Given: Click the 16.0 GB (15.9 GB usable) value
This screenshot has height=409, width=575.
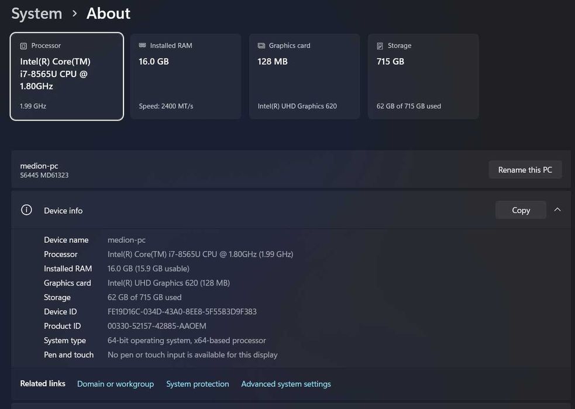Looking at the screenshot, I should coord(149,269).
